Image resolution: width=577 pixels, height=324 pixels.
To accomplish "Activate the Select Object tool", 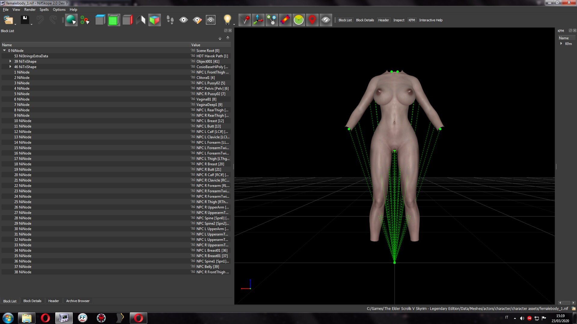I will (x=71, y=20).
